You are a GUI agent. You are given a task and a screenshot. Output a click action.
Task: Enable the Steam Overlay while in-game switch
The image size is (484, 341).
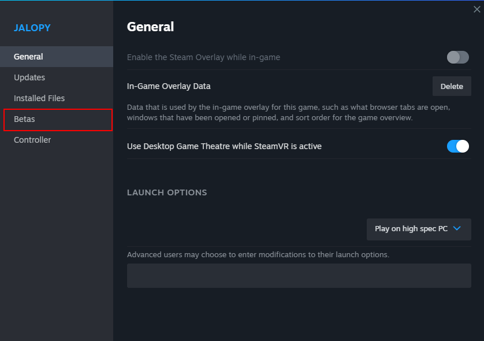coord(457,57)
